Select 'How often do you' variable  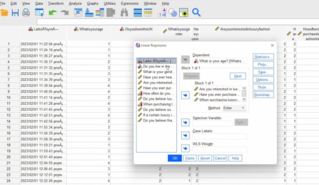point(156,93)
